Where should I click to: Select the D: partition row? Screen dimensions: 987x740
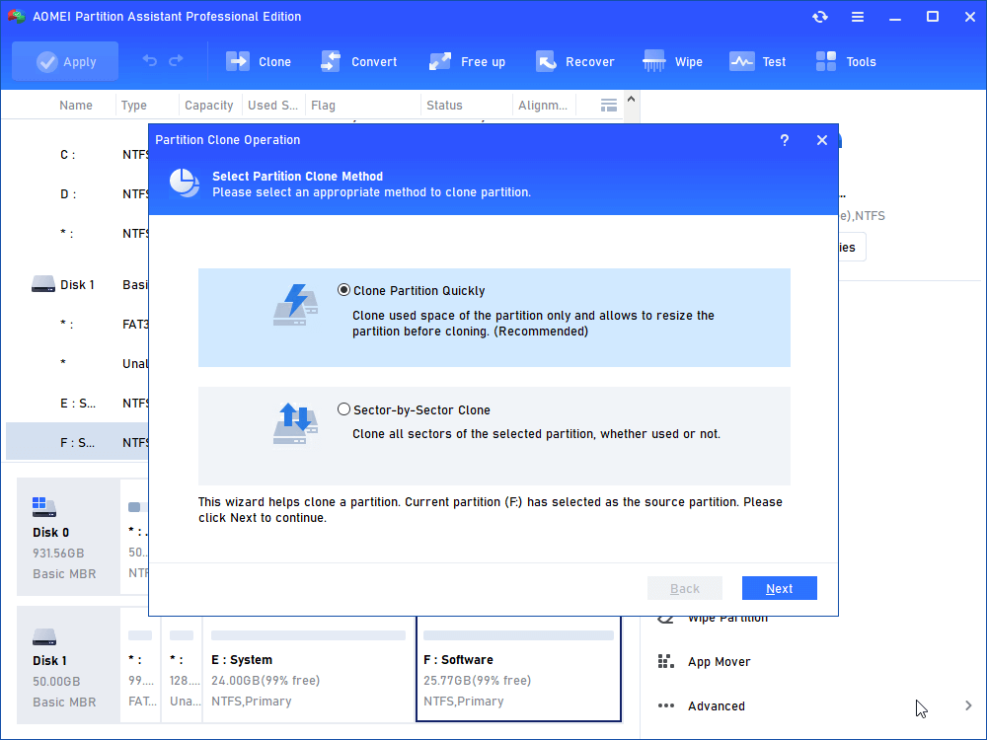pos(77,193)
